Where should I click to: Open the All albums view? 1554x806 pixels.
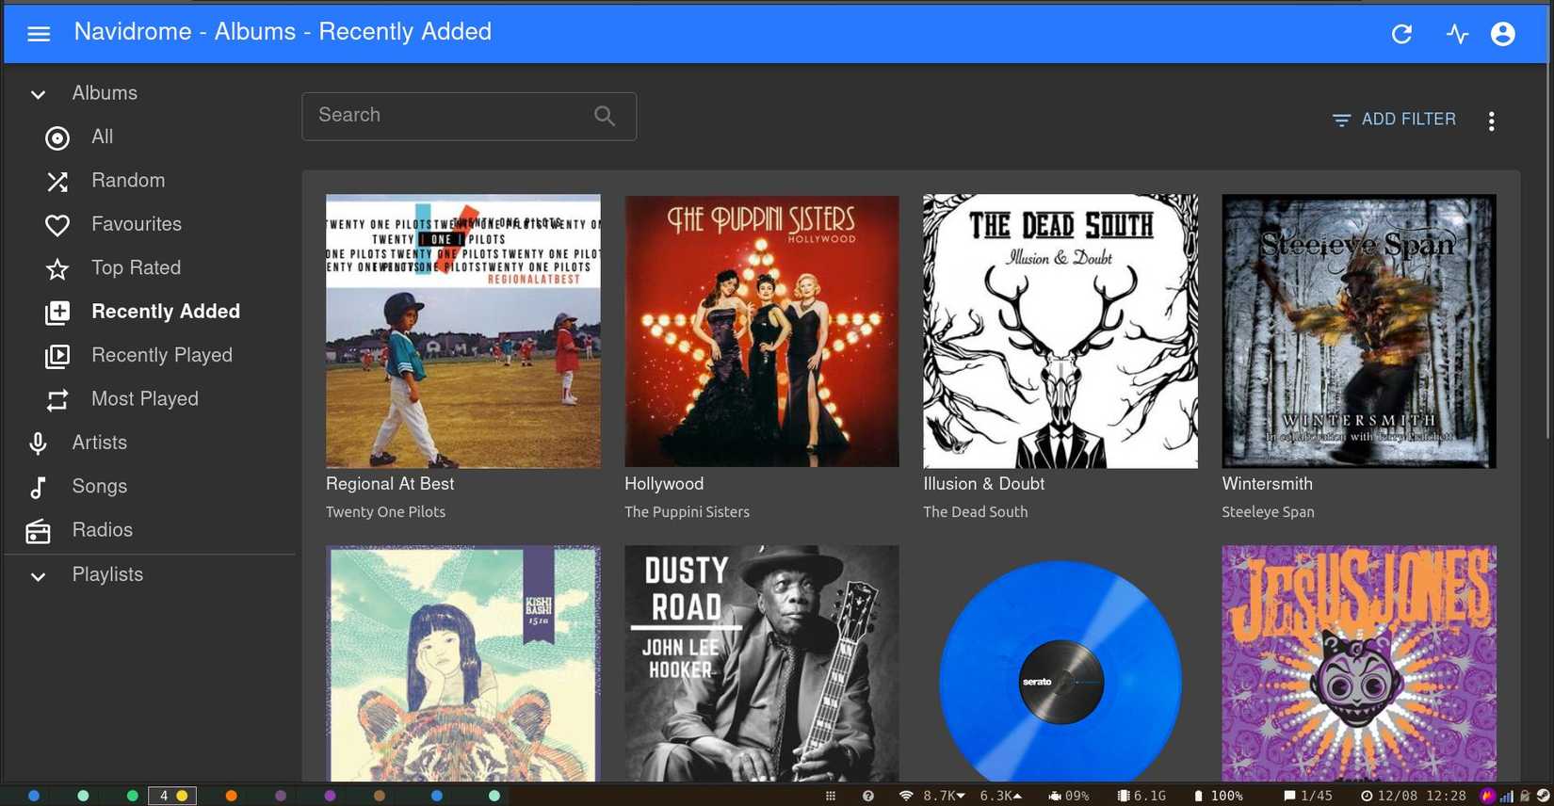pos(102,137)
